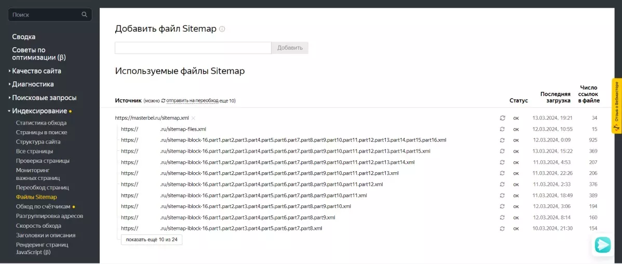The image size is (622, 264).
Task: Click показать ещё 10 из 24 button
Action: pos(152,240)
